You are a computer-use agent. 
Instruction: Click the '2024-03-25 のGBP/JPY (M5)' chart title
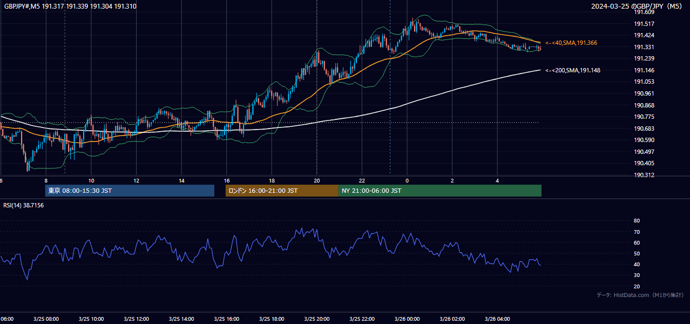[637, 6]
